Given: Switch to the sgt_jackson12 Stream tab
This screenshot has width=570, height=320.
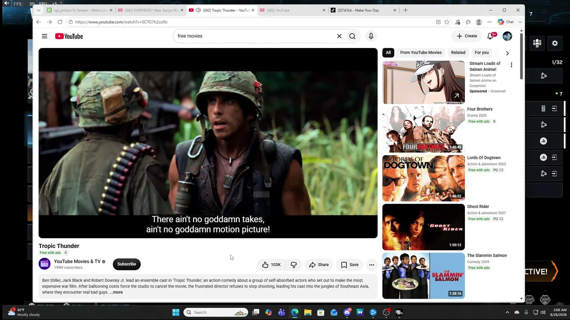Looking at the screenshot, I should tap(80, 10).
